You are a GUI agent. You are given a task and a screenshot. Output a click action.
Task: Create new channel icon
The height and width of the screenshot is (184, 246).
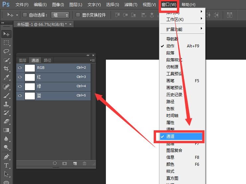[x=75, y=163]
